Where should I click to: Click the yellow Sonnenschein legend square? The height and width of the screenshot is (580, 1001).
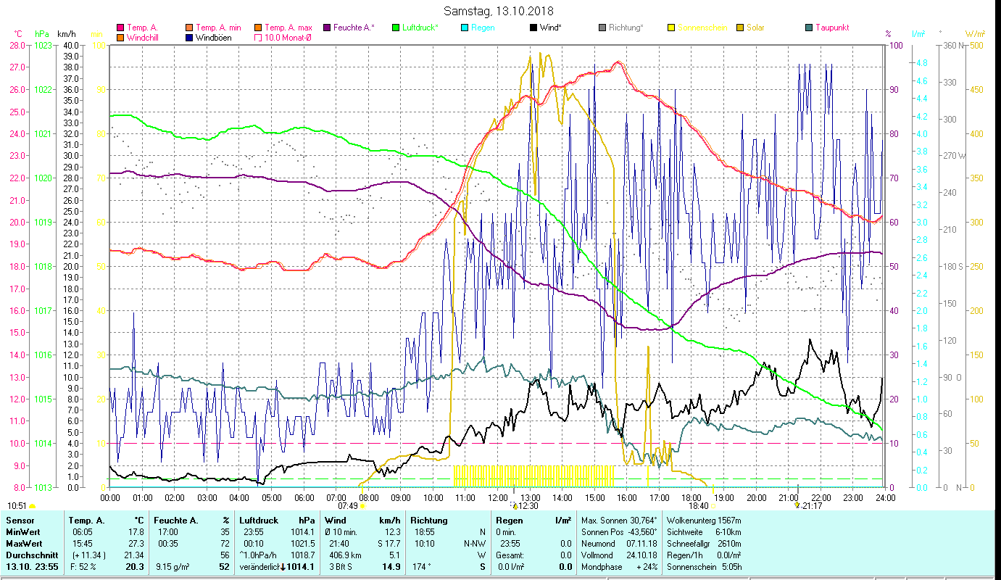(x=671, y=28)
